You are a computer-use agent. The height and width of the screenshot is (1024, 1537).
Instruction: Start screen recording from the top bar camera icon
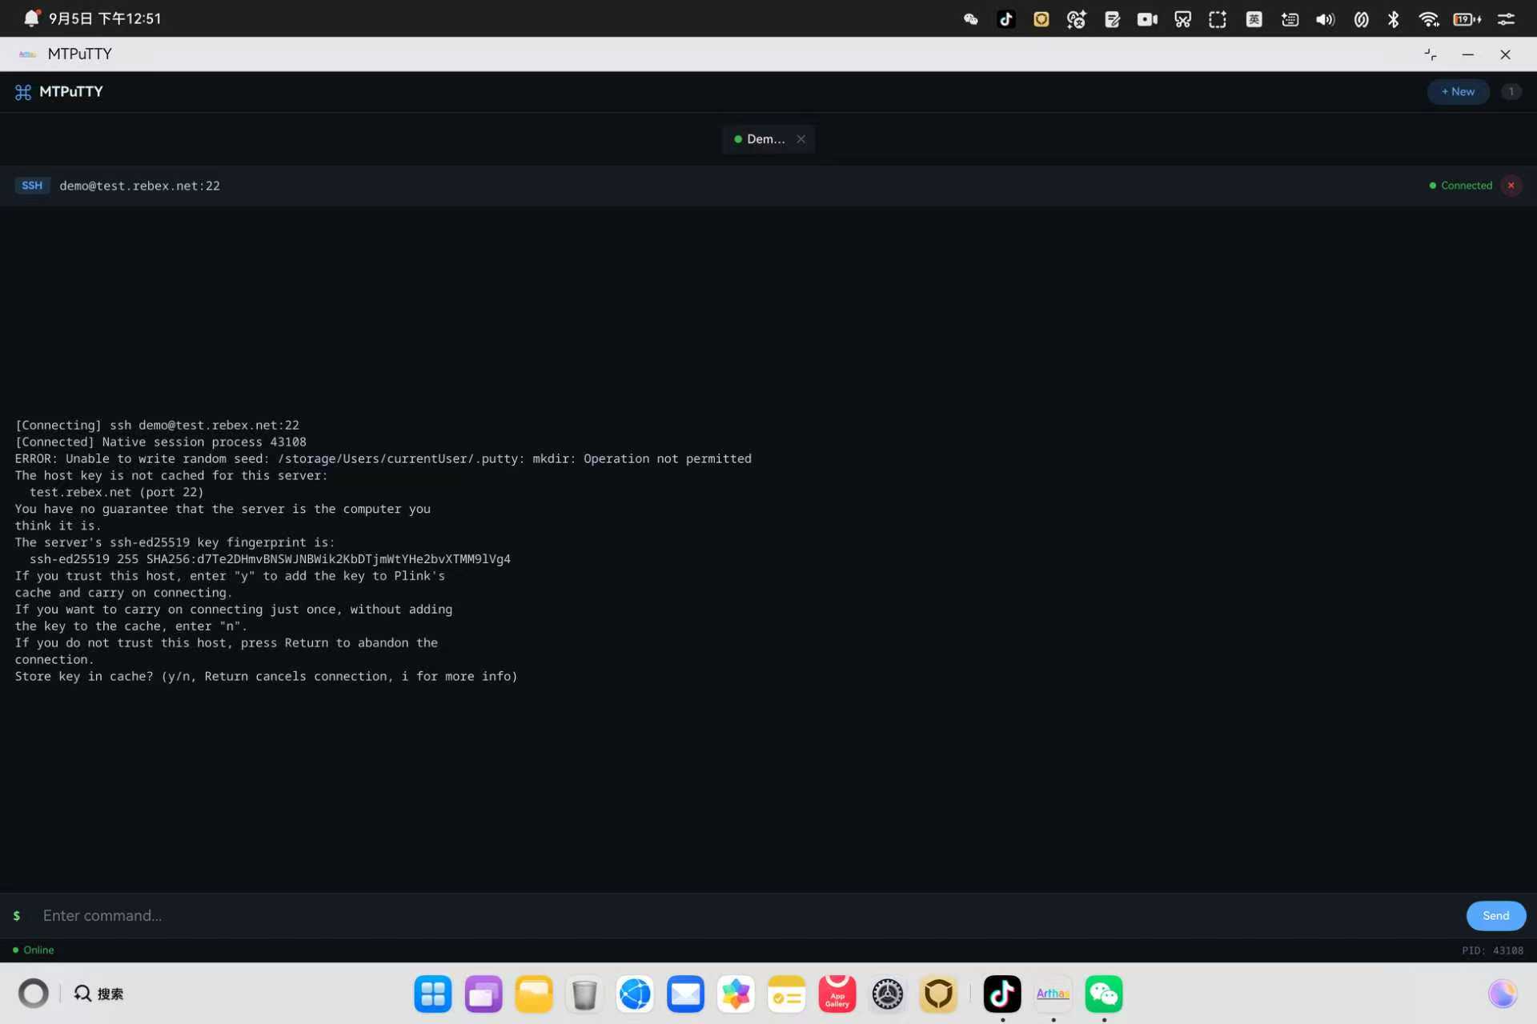click(1147, 19)
